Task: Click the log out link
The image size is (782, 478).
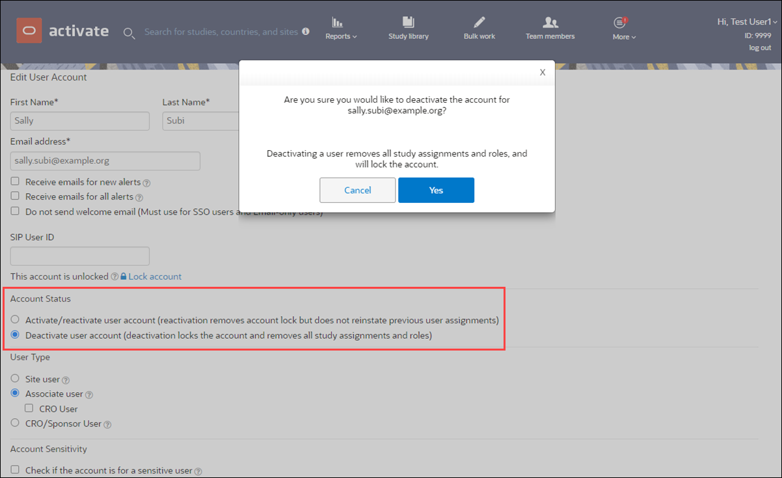Action: 760,48
